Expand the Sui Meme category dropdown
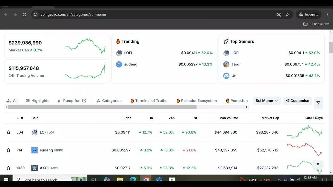 click(267, 101)
